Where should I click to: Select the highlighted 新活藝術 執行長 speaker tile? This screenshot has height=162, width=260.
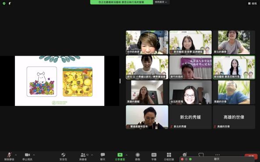234,67
